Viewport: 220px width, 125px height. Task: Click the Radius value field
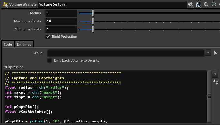point(61,13)
